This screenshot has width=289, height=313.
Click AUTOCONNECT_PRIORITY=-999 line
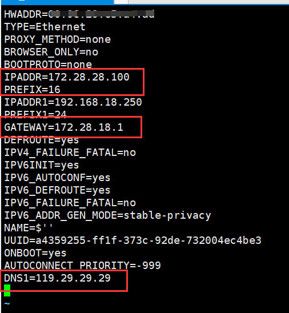click(82, 266)
